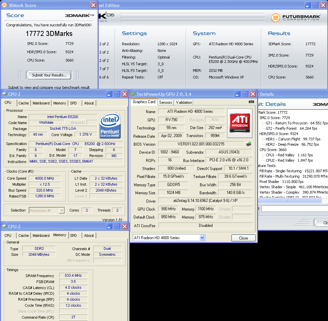Expand the Processor #1 selection dropdown

pyautogui.click(x=62, y=210)
